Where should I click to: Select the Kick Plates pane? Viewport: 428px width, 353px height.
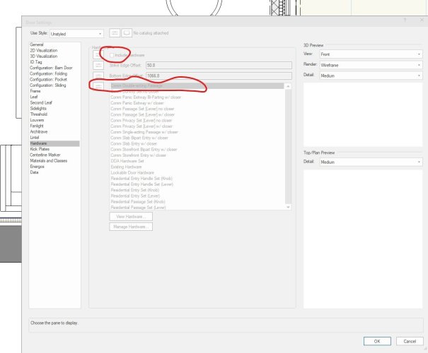click(x=40, y=149)
